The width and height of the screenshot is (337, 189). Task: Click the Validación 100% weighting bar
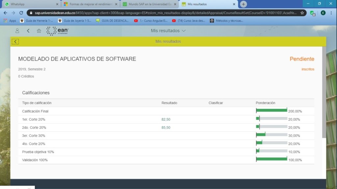(x=272, y=159)
